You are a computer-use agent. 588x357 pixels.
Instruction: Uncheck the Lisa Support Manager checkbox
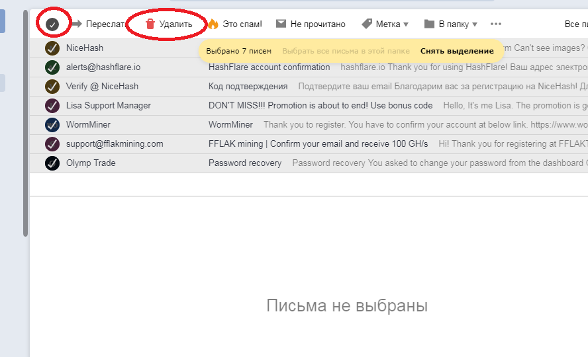[52, 106]
